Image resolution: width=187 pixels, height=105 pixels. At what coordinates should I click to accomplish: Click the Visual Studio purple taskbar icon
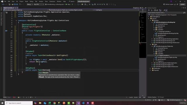pyautogui.click(x=78, y=103)
